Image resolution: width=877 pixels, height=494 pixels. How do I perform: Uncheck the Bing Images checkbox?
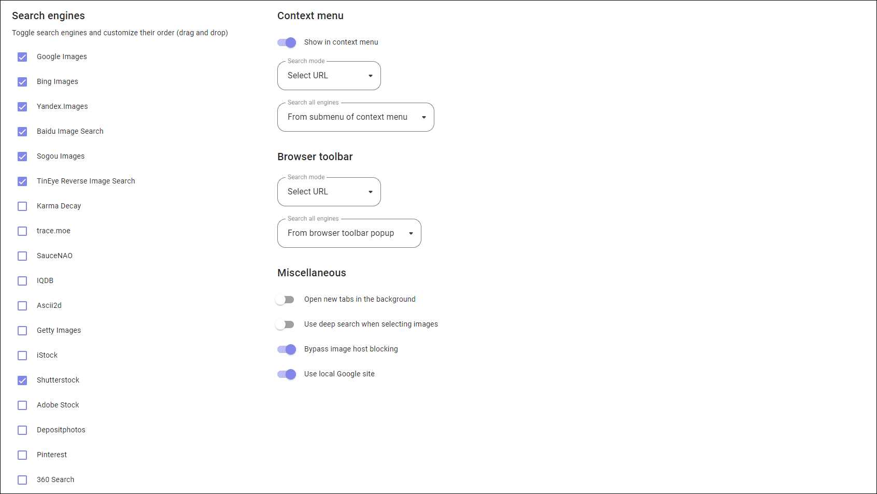pyautogui.click(x=22, y=82)
